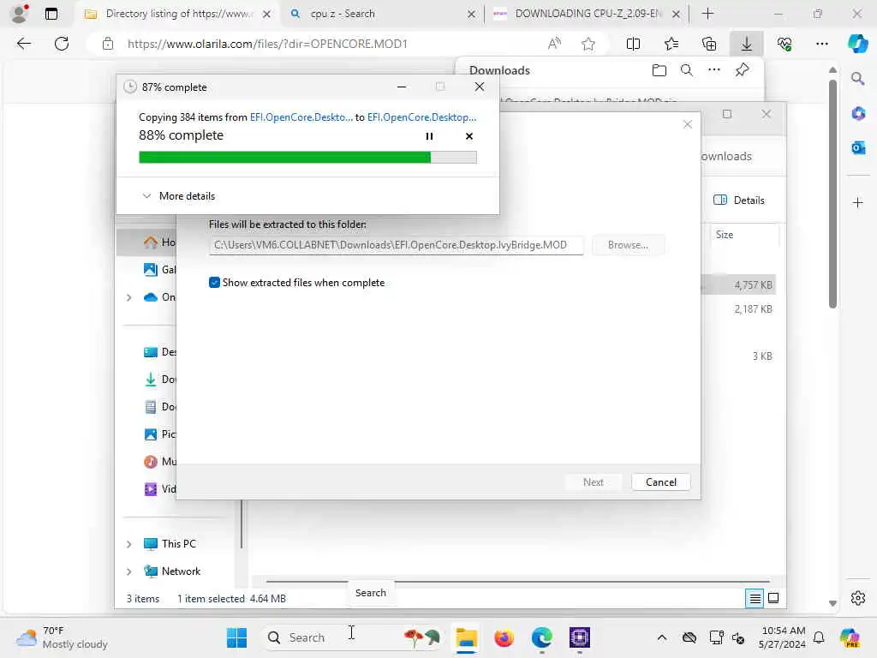Screen dimensions: 877x658
Task: Expand More details in copy dialog
Action: click(x=179, y=196)
